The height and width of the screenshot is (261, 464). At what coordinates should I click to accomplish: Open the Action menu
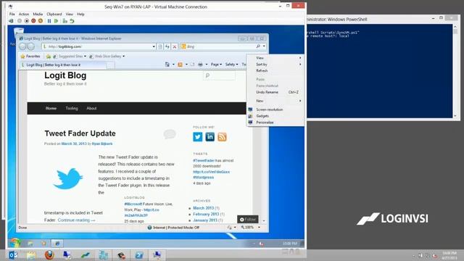pos(24,14)
